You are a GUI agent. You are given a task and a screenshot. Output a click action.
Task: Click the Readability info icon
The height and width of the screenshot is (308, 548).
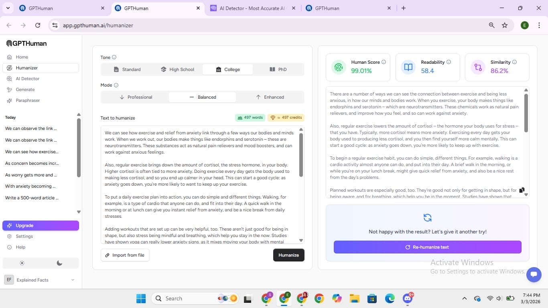pyautogui.click(x=449, y=62)
